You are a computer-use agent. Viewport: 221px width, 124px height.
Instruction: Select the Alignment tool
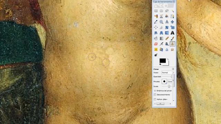point(156,28)
